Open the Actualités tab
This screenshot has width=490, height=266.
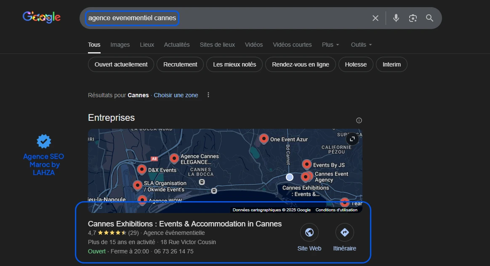(x=177, y=45)
